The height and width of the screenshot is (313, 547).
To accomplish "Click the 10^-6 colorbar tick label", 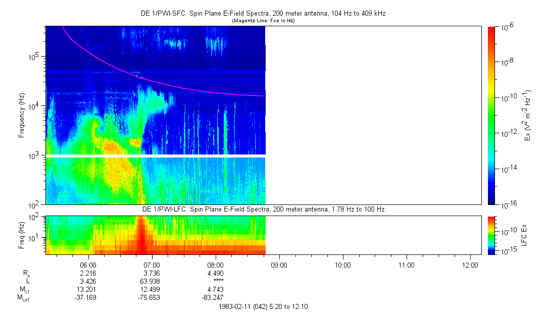I will 507,27.
